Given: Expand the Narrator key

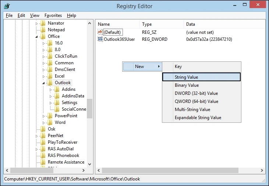Looking at the screenshot, I should (36, 24).
